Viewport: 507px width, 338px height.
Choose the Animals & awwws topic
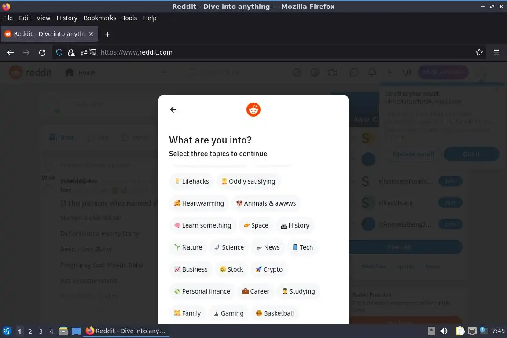266,203
